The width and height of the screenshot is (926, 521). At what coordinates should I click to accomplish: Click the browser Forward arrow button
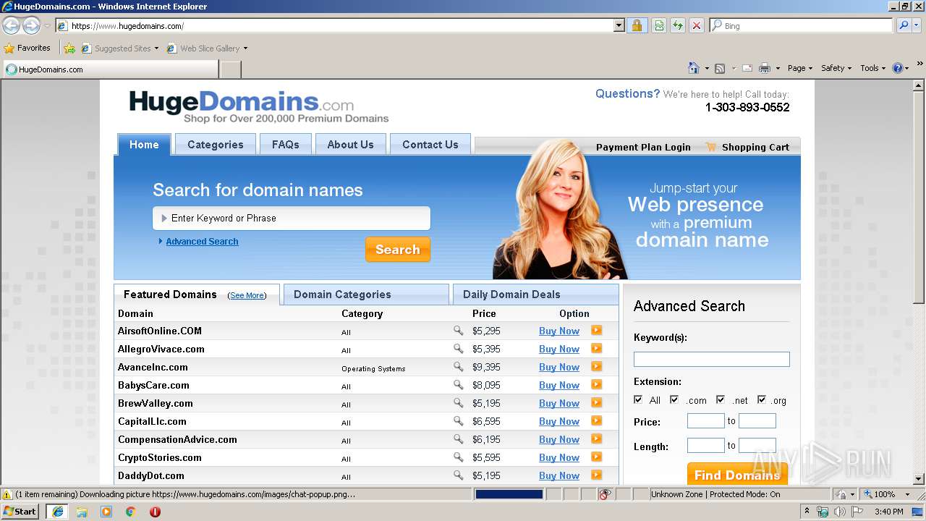31,26
